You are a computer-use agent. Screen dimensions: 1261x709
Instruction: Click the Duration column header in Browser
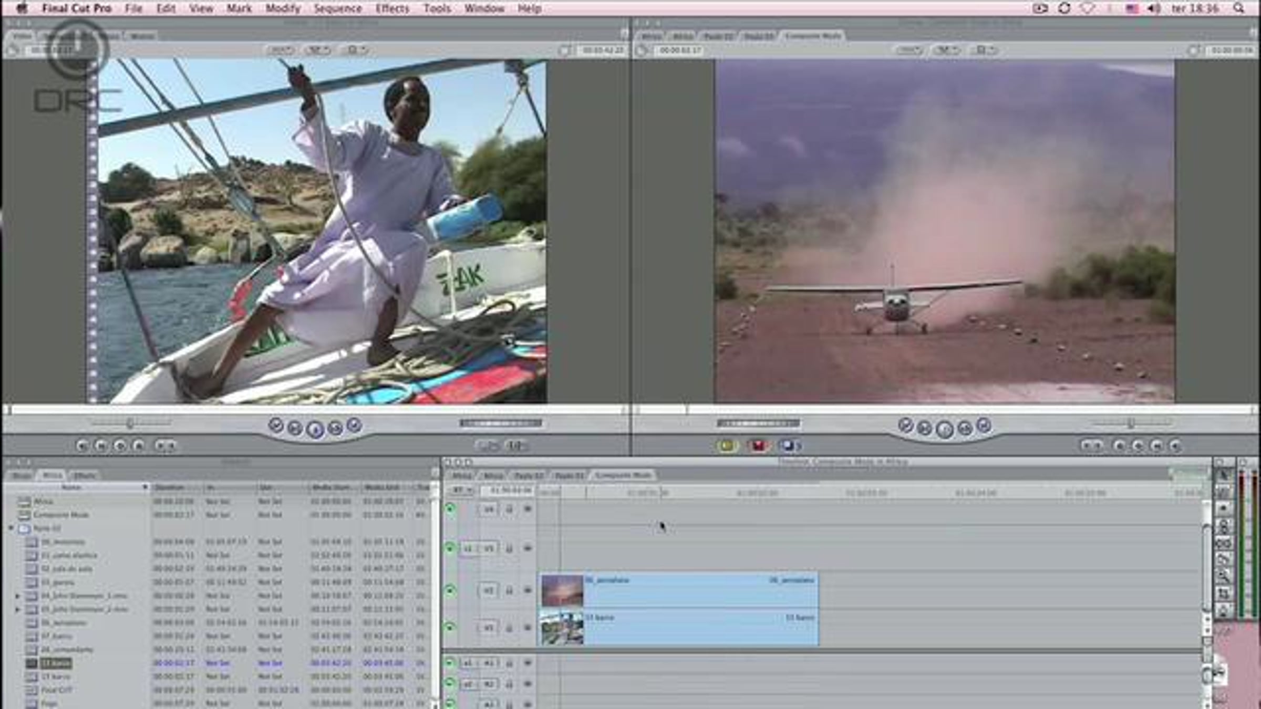(170, 487)
